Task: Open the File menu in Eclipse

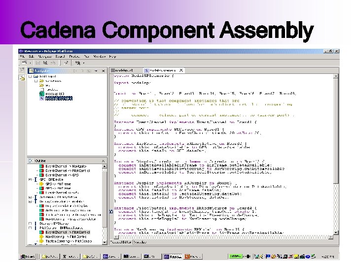Action: click(x=22, y=57)
